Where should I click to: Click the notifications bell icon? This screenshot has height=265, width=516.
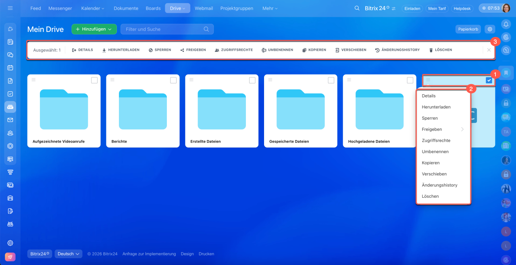506,24
